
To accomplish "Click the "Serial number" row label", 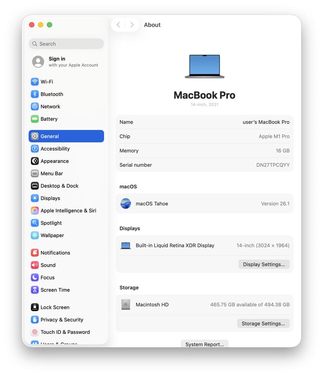I will [x=136, y=165].
